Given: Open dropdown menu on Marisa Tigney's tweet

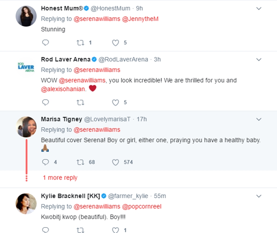Looking at the screenshot, I should click(x=259, y=119).
